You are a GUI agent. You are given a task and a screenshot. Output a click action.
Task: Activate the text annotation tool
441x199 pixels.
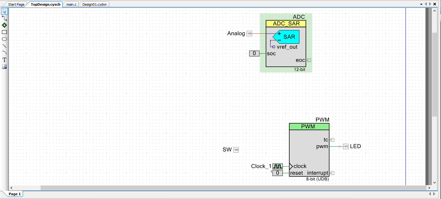coord(4,60)
